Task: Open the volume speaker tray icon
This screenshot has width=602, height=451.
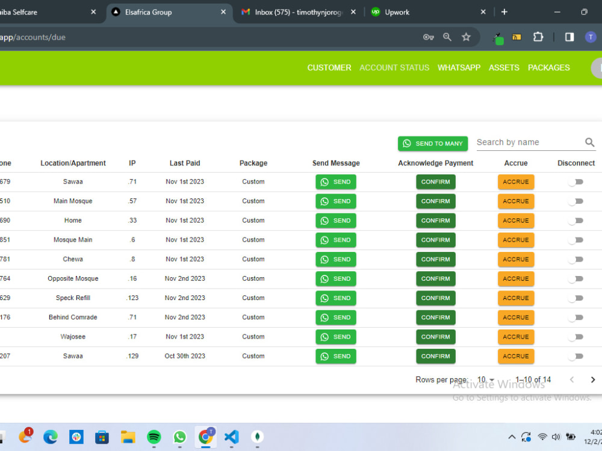Action: [x=556, y=437]
